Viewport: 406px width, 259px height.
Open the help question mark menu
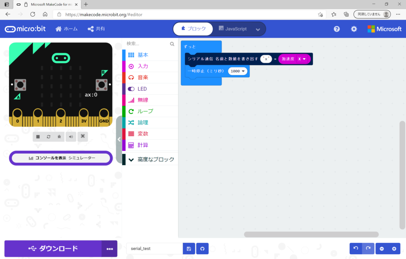[x=337, y=29]
